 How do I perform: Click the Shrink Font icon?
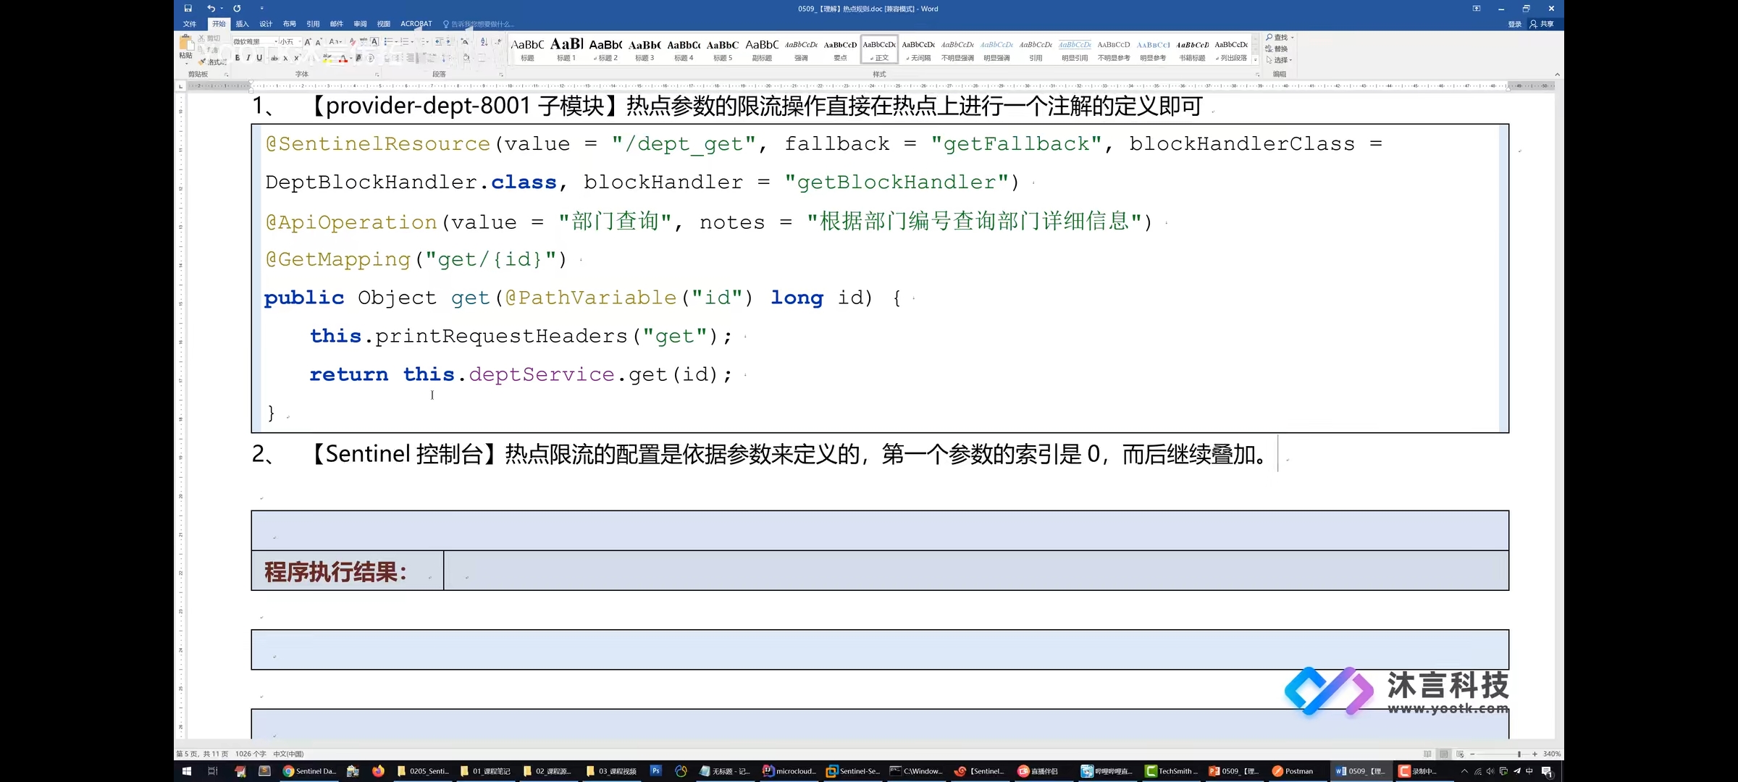point(319,42)
